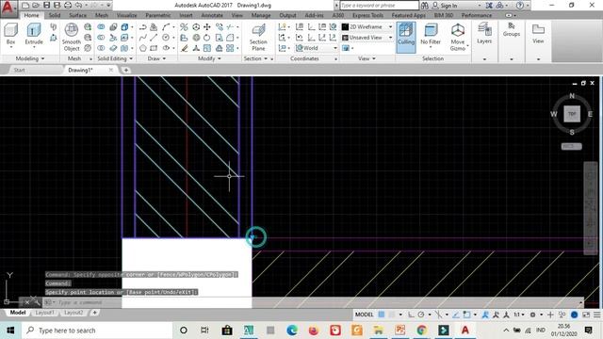Click the keyword search input field

pyautogui.click(x=379, y=6)
